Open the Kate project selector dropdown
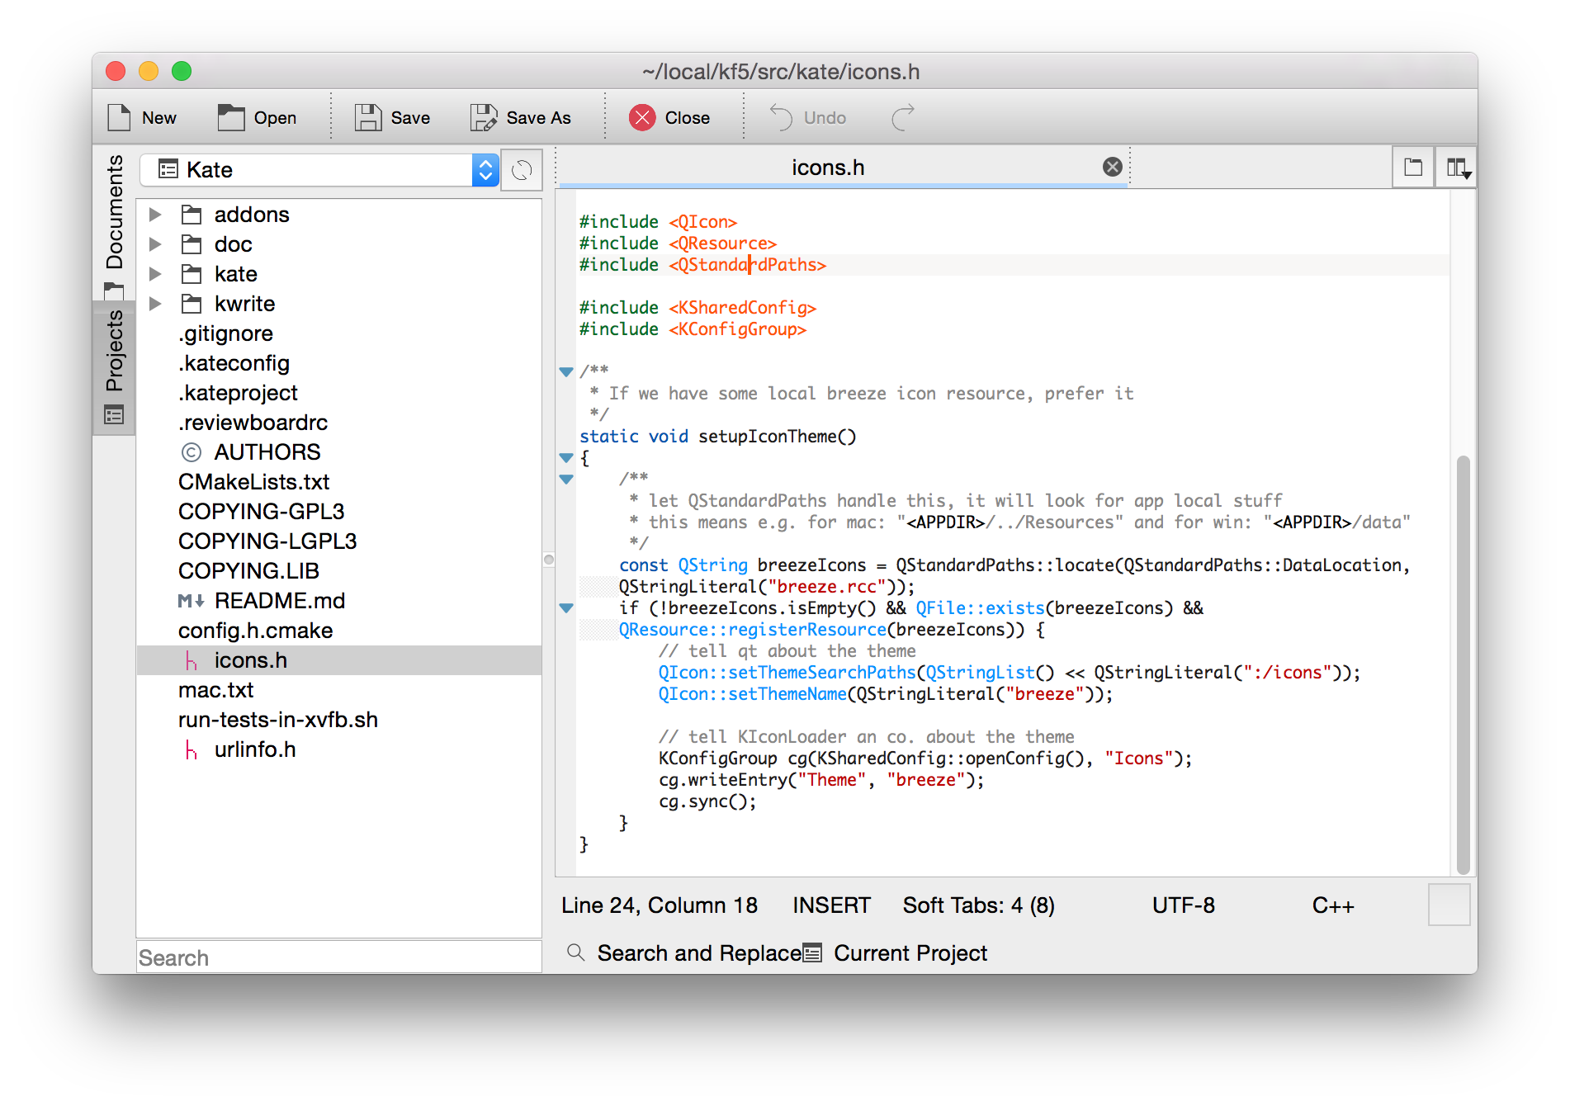 (485, 169)
